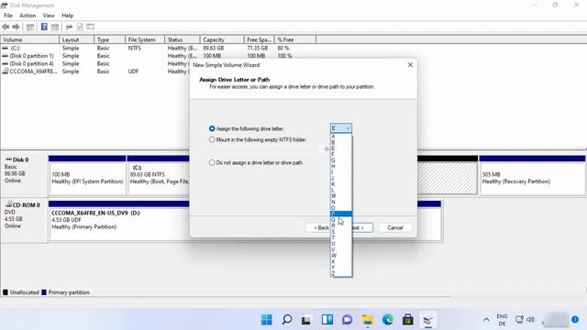Open the Windows Start menu
Screen dimensions: 587x330
click(267, 320)
